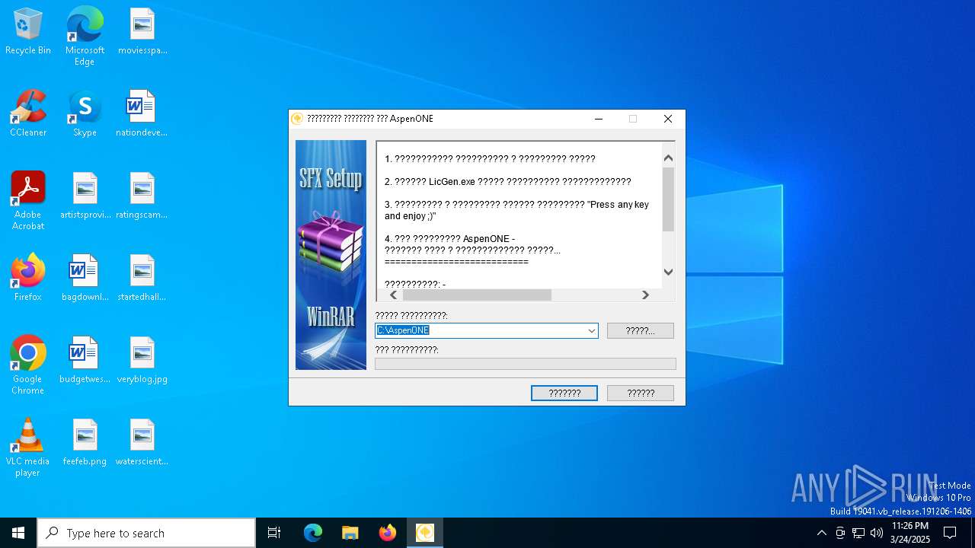975x548 pixels.
Task: Show hidden system tray icons
Action: click(821, 533)
